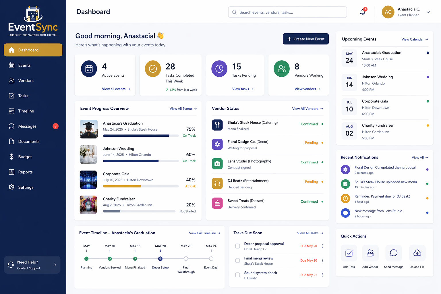The width and height of the screenshot is (441, 294).
Task: Open the notifications bell icon
Action: click(363, 12)
